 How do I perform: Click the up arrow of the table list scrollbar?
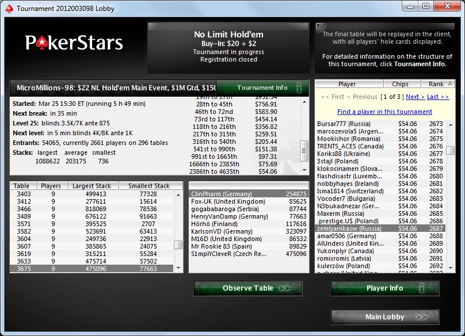[x=178, y=195]
